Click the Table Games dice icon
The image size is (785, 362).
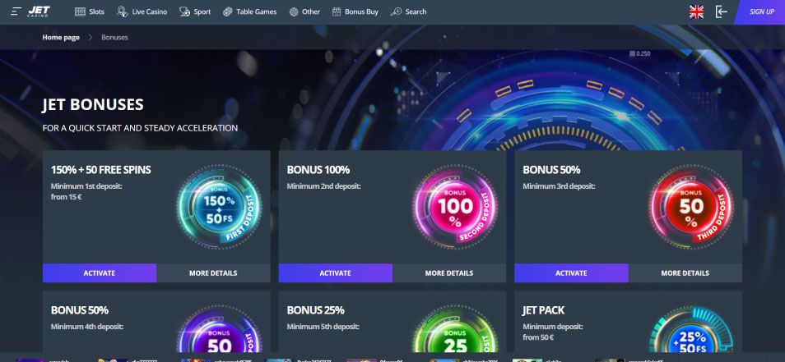point(228,11)
